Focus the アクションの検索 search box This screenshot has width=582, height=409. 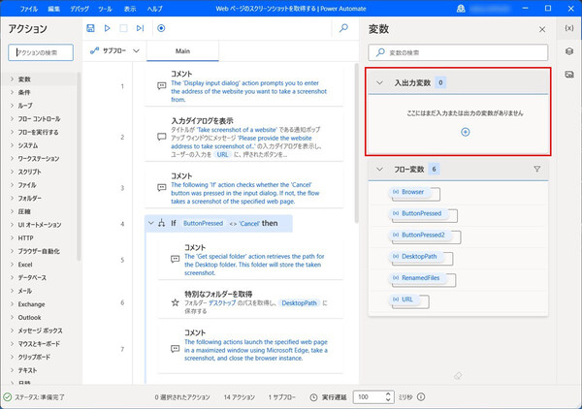(x=44, y=52)
